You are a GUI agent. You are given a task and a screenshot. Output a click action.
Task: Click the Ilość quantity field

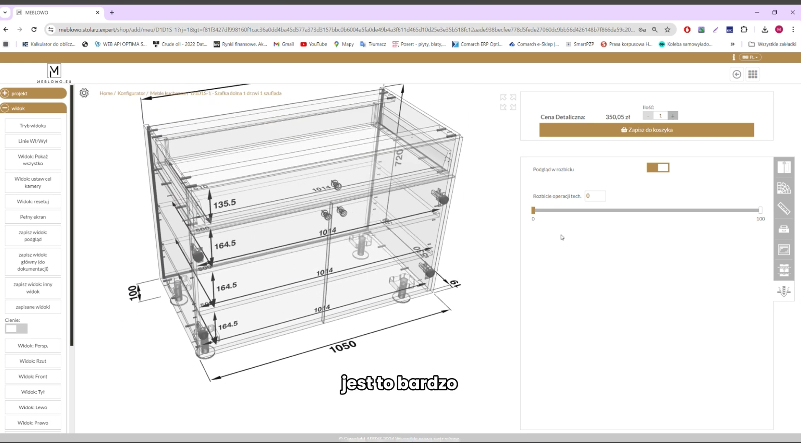[x=660, y=116]
